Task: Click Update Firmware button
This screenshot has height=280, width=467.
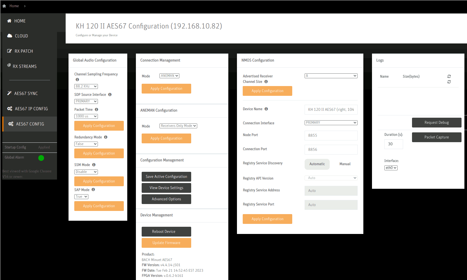Action: (166, 243)
